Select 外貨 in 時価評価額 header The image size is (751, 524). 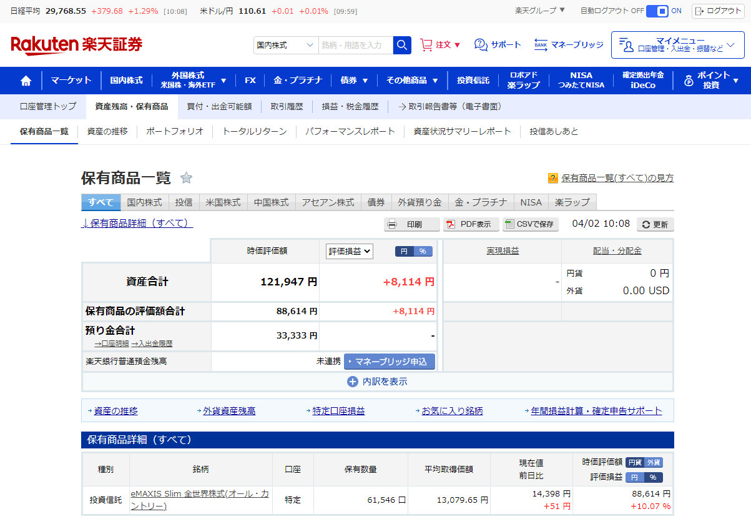tap(654, 463)
